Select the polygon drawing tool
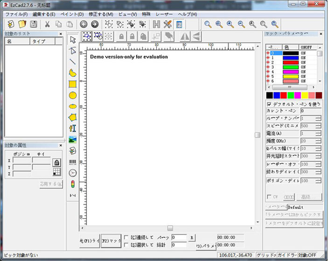The width and height of the screenshot is (328, 261). [x=73, y=117]
